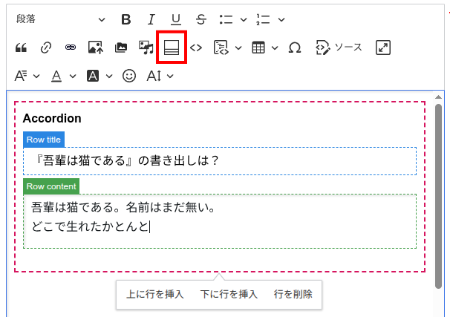
Task: Click the link insert icon
Action: click(x=46, y=48)
